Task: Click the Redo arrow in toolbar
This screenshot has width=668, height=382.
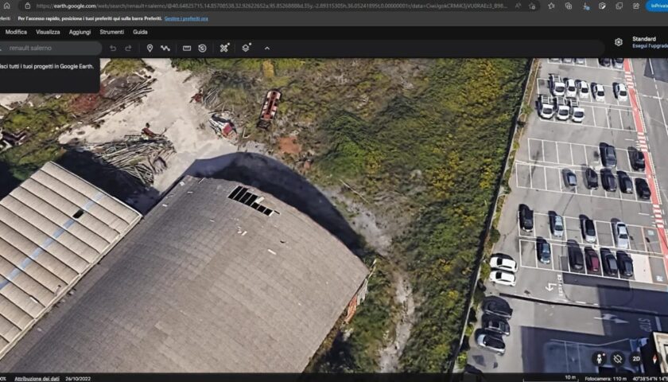Action: 128,48
